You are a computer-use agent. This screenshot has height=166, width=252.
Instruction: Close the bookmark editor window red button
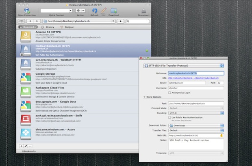(x=141, y=58)
